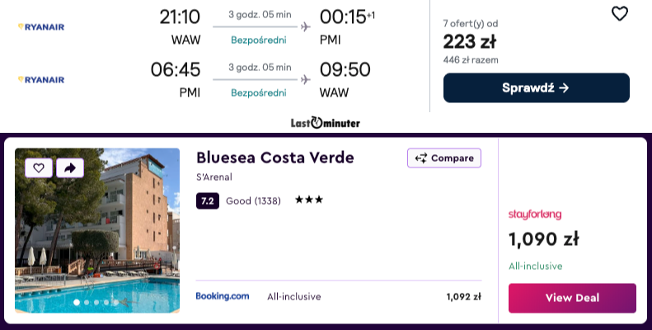652x330 pixels.
Task: Click the Ryanair logo on outbound flight
Action: (41, 27)
